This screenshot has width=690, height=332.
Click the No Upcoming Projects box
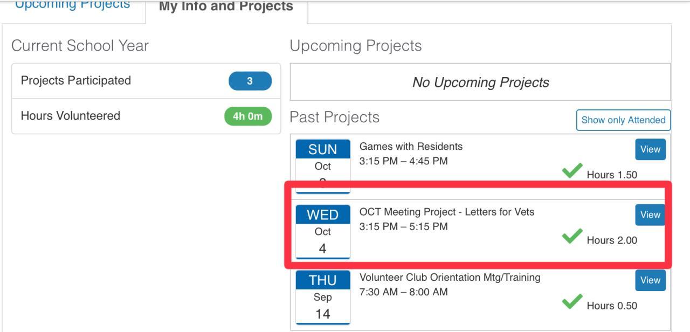[x=480, y=82]
